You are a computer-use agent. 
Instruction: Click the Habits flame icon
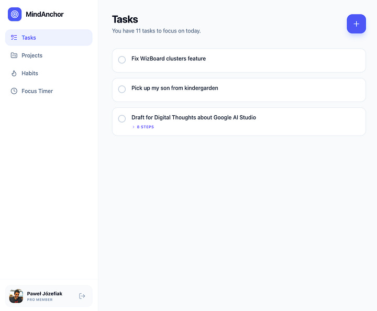pos(14,73)
